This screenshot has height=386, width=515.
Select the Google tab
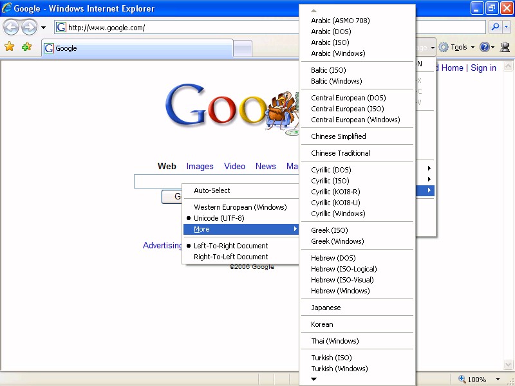tap(137, 49)
